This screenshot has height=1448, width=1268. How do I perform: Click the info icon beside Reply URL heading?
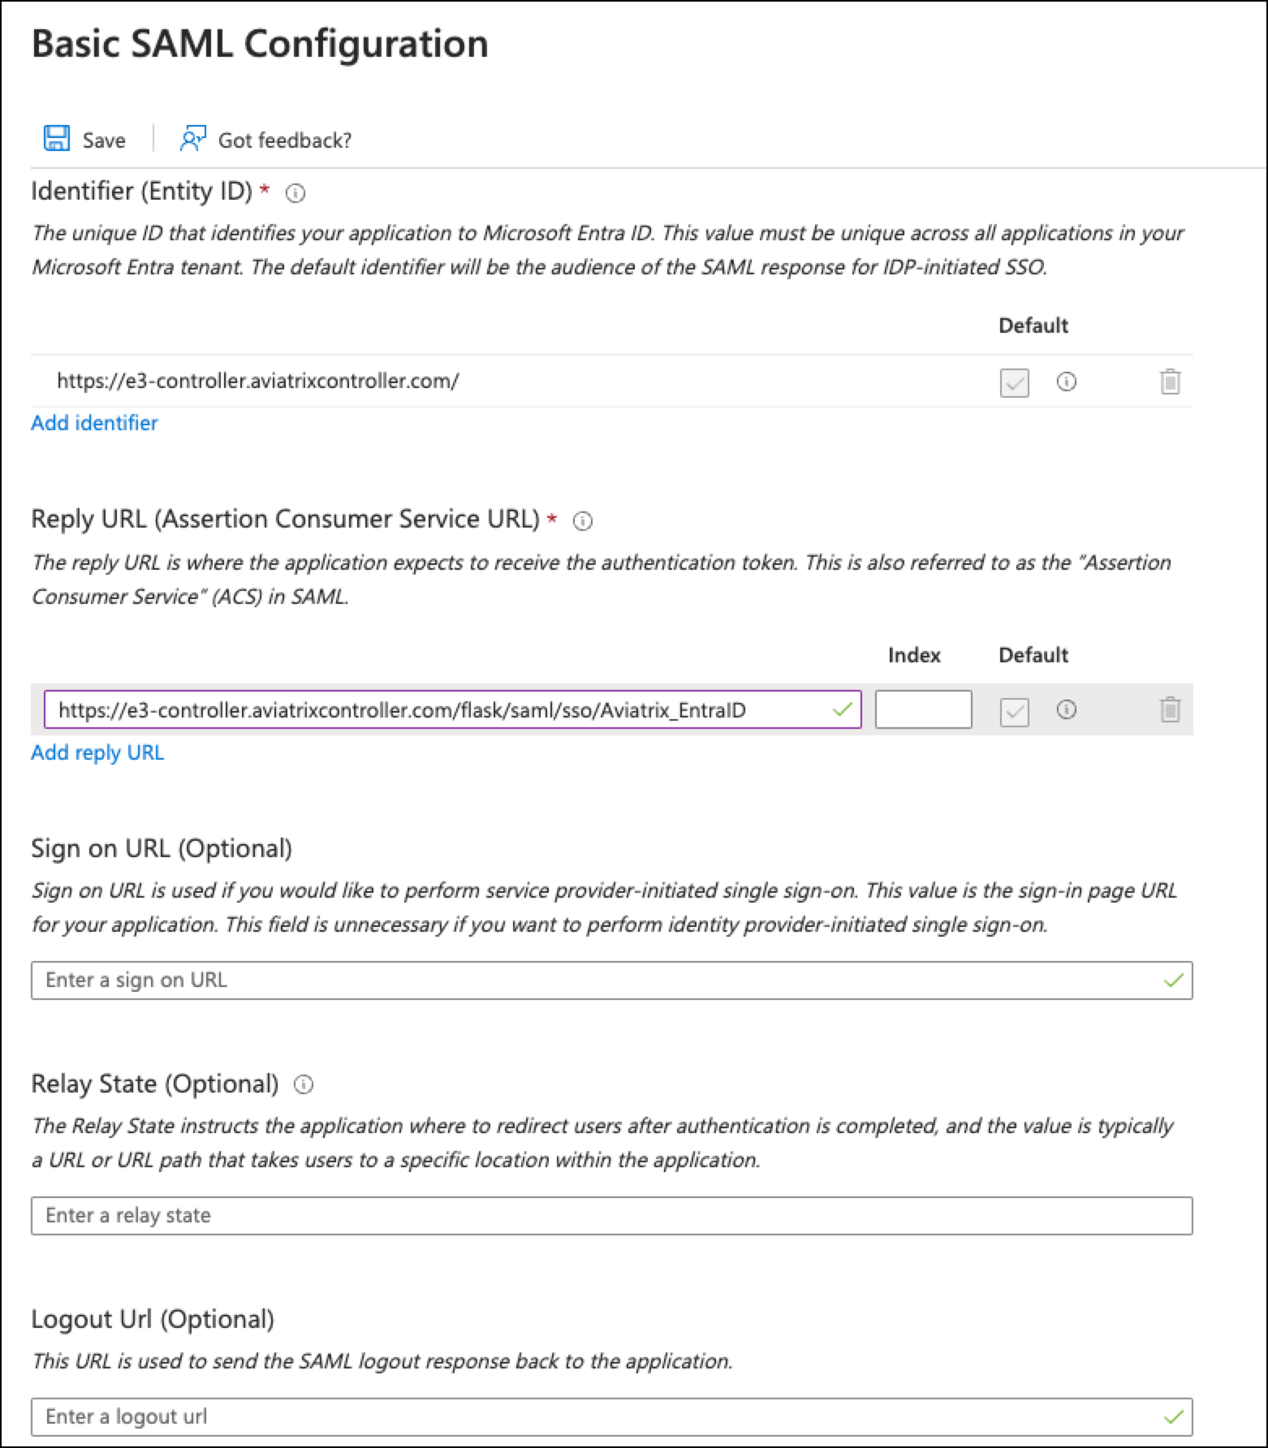click(583, 520)
